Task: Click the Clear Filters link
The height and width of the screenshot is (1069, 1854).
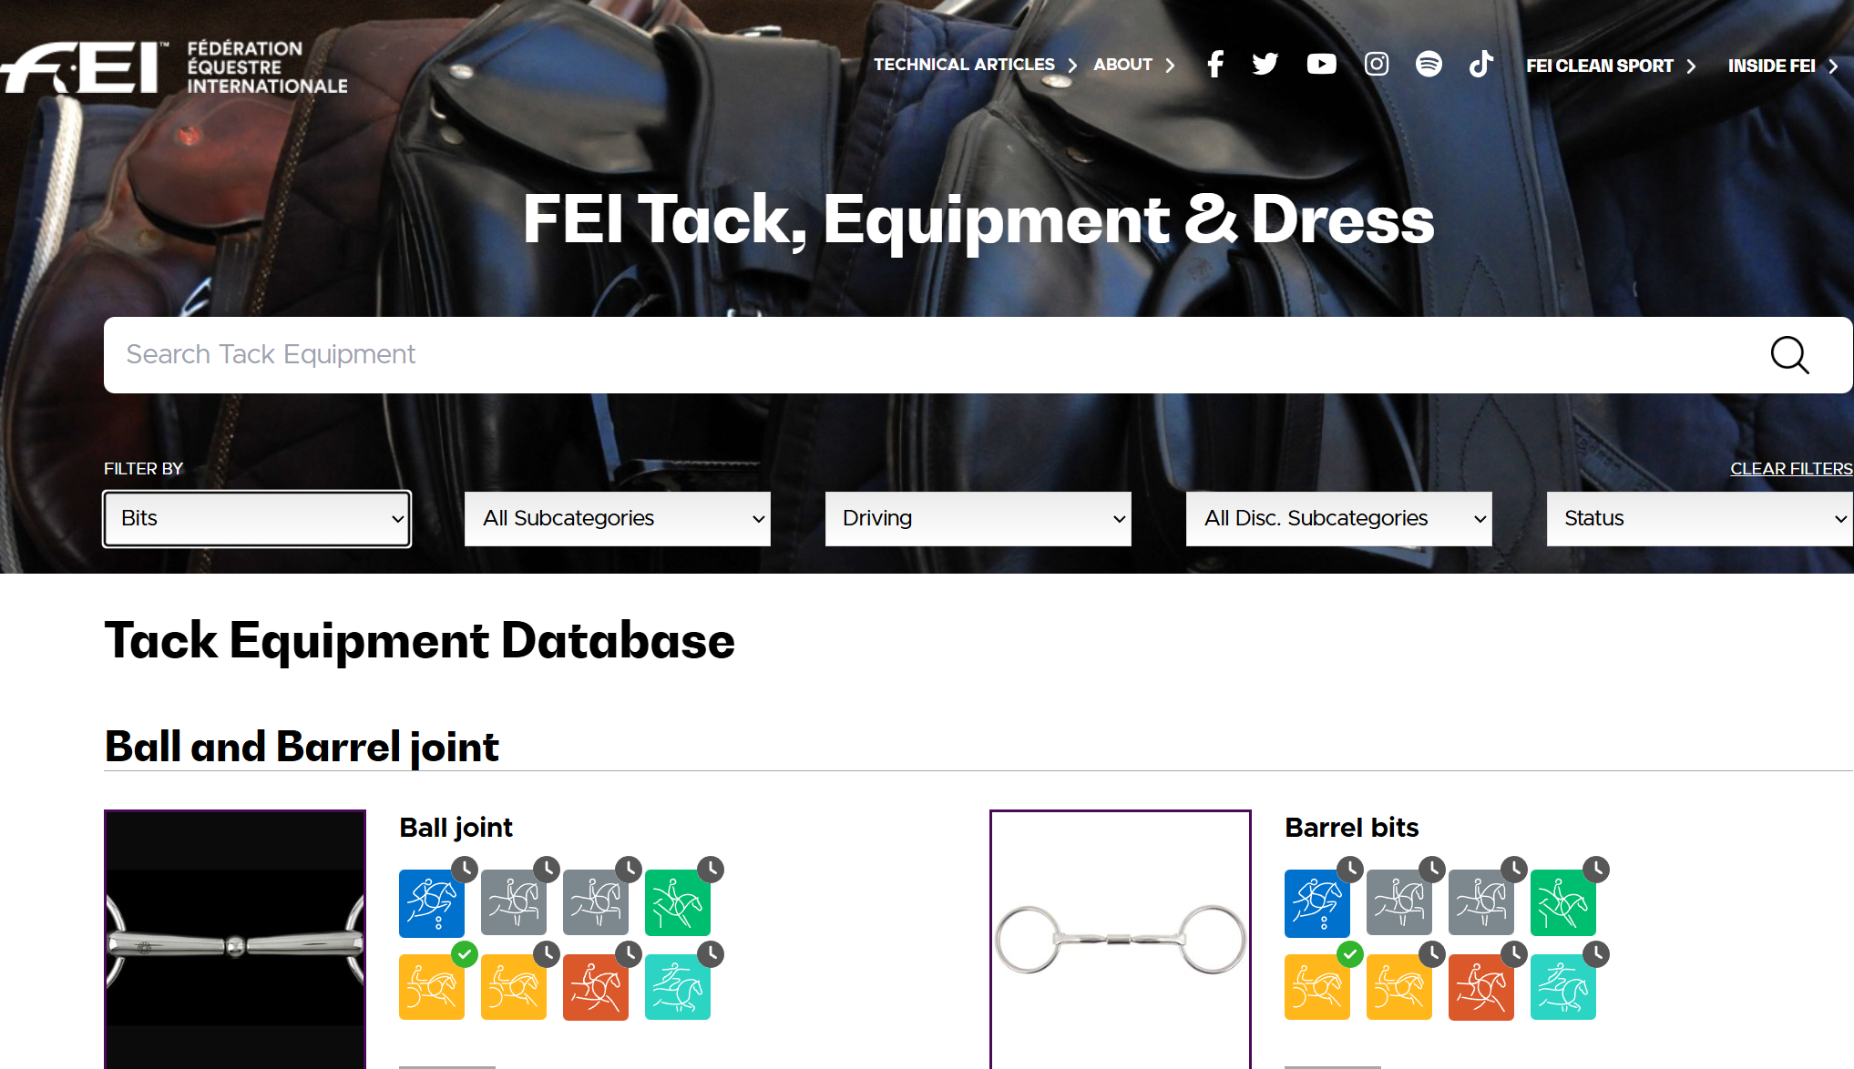Action: pyautogui.click(x=1790, y=469)
